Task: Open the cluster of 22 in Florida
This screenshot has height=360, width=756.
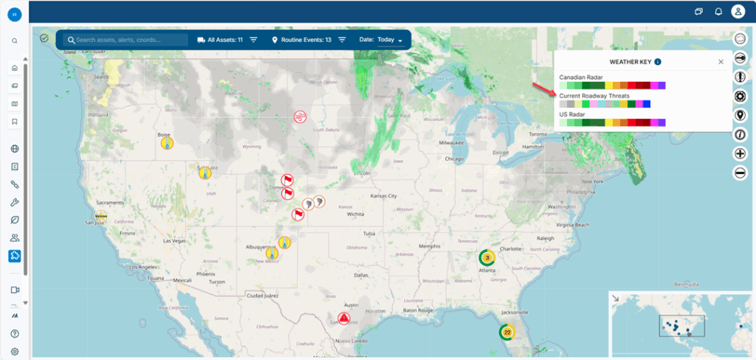Action: point(506,333)
